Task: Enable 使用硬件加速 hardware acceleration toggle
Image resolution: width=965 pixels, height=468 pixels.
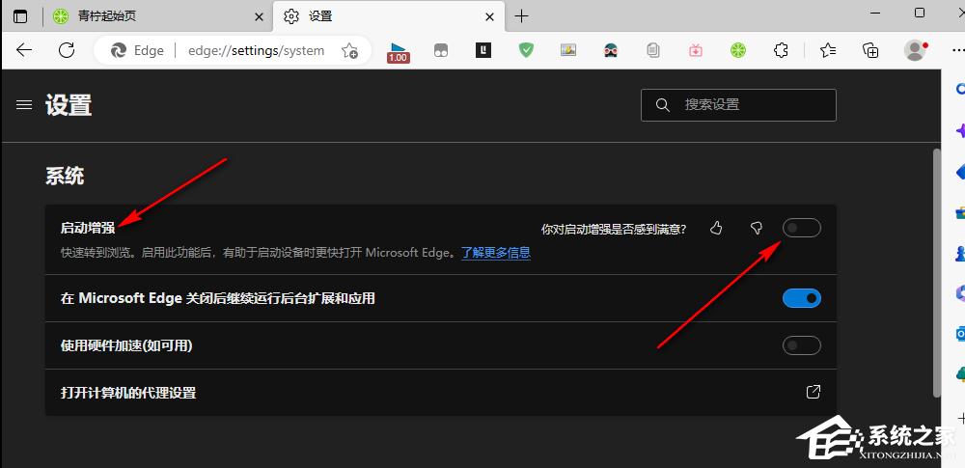Action: click(x=802, y=345)
